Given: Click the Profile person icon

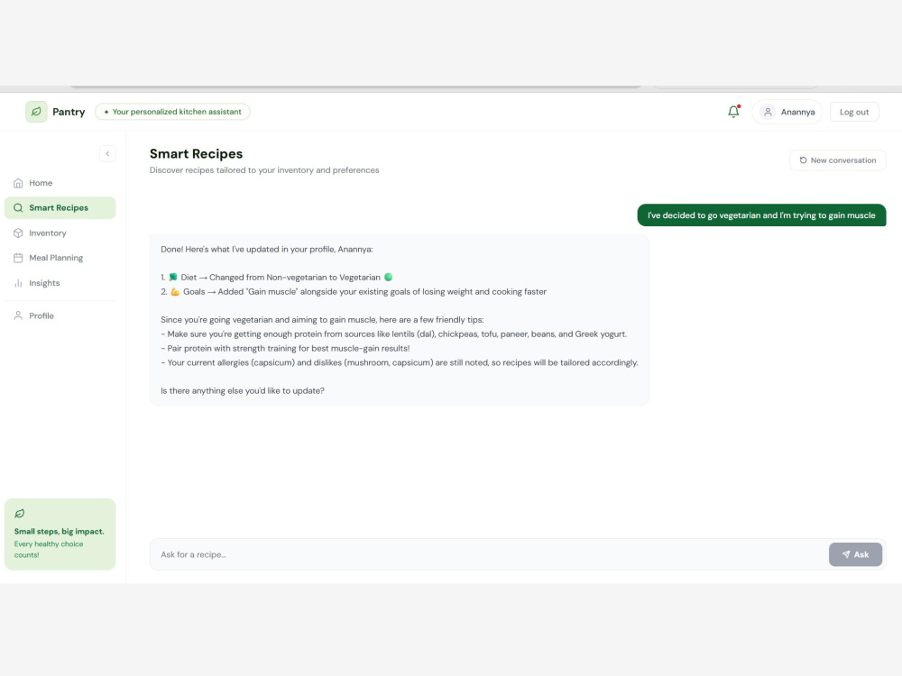Looking at the screenshot, I should click(x=18, y=315).
